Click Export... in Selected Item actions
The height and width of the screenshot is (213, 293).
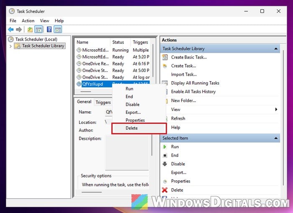[179, 173]
